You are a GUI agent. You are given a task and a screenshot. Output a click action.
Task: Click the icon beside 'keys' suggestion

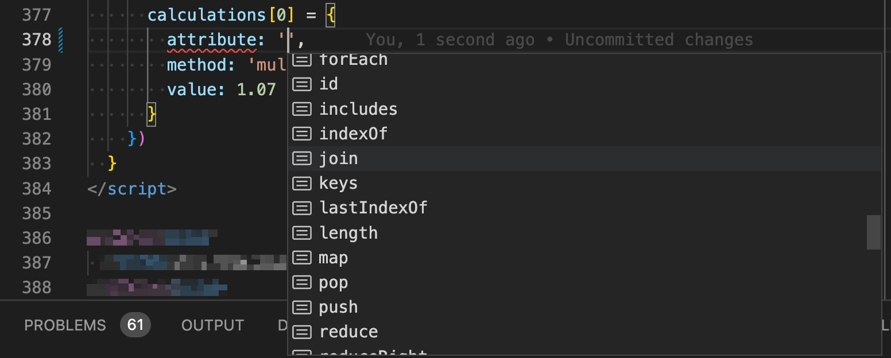(x=302, y=183)
